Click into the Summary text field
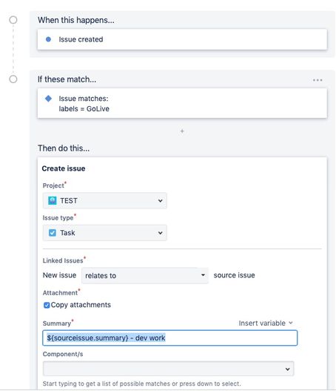 click(x=170, y=338)
